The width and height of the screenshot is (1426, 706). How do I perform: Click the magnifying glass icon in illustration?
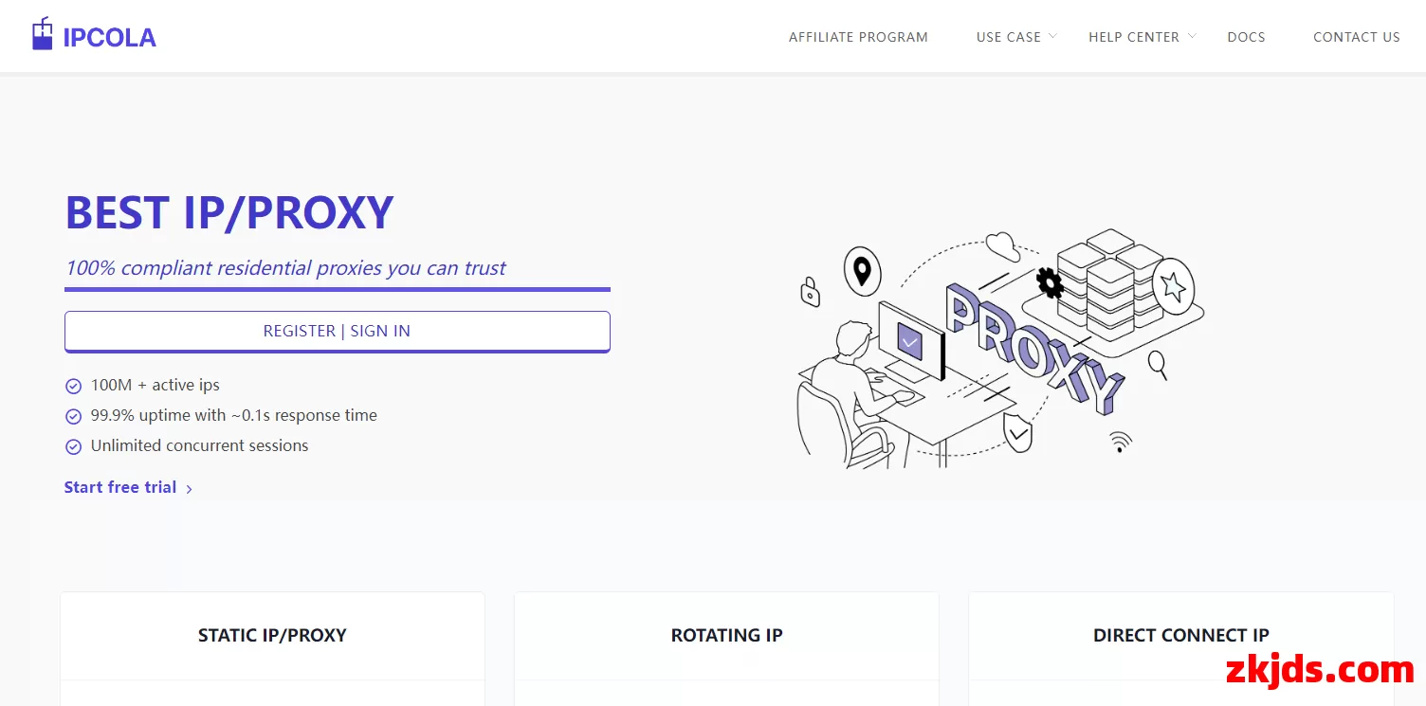[1158, 365]
